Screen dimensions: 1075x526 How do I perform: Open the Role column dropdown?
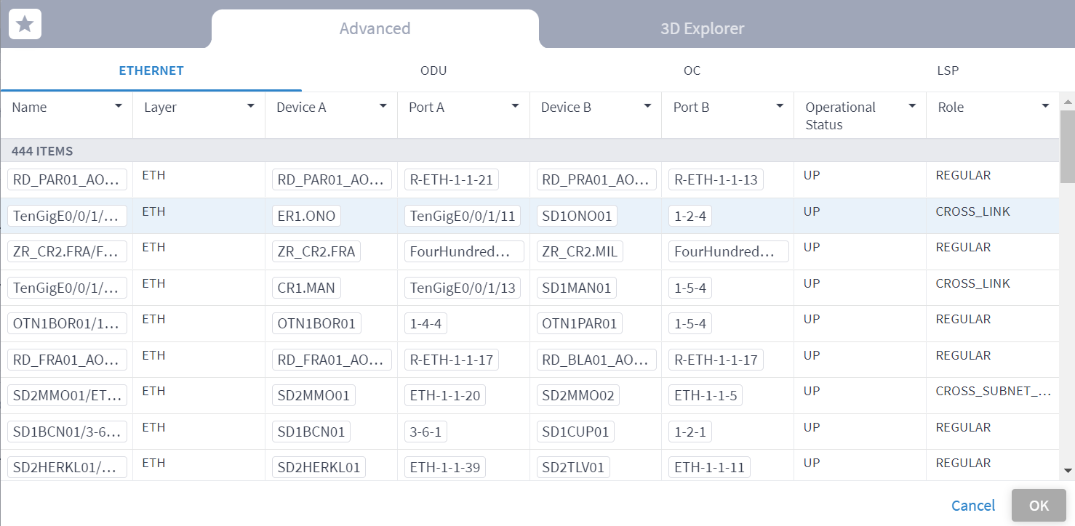click(x=1045, y=106)
